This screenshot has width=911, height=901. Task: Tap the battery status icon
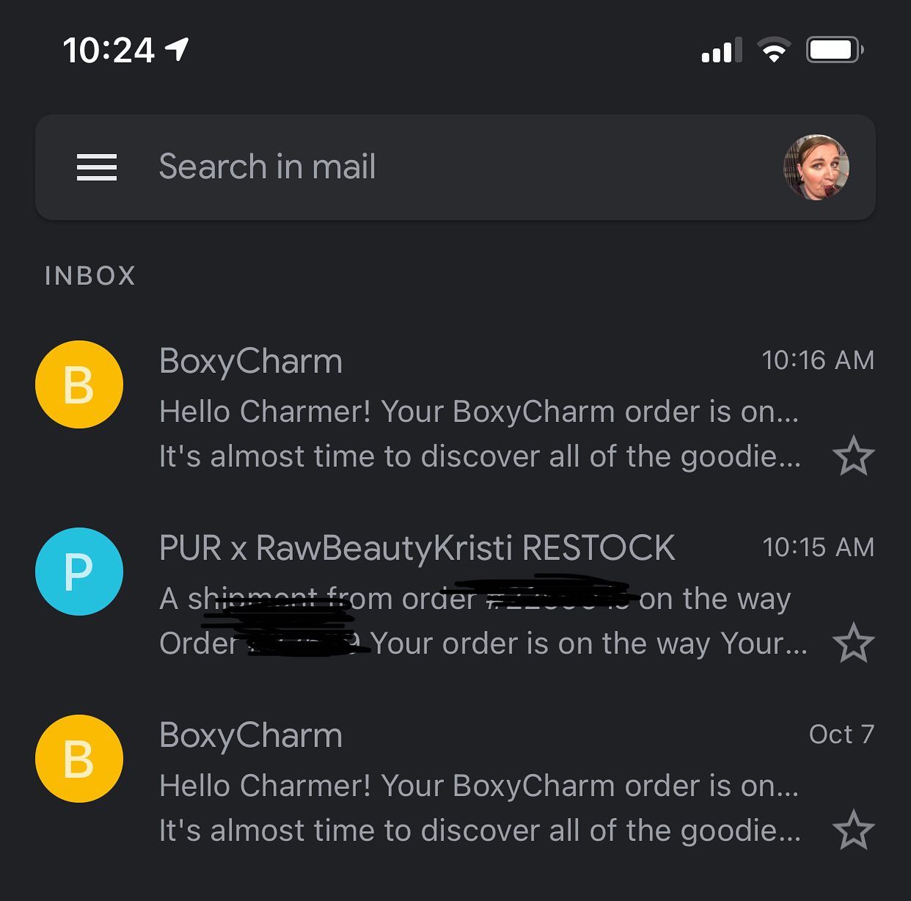835,50
